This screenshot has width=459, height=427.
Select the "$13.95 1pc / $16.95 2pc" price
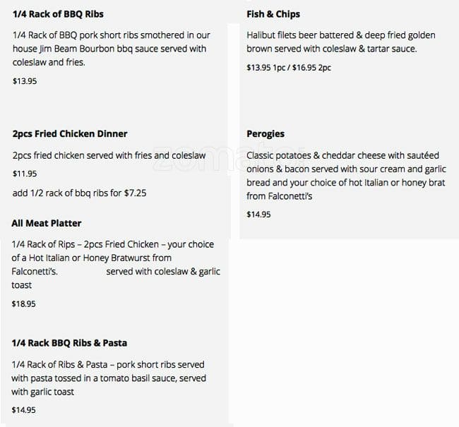pyautogui.click(x=288, y=68)
